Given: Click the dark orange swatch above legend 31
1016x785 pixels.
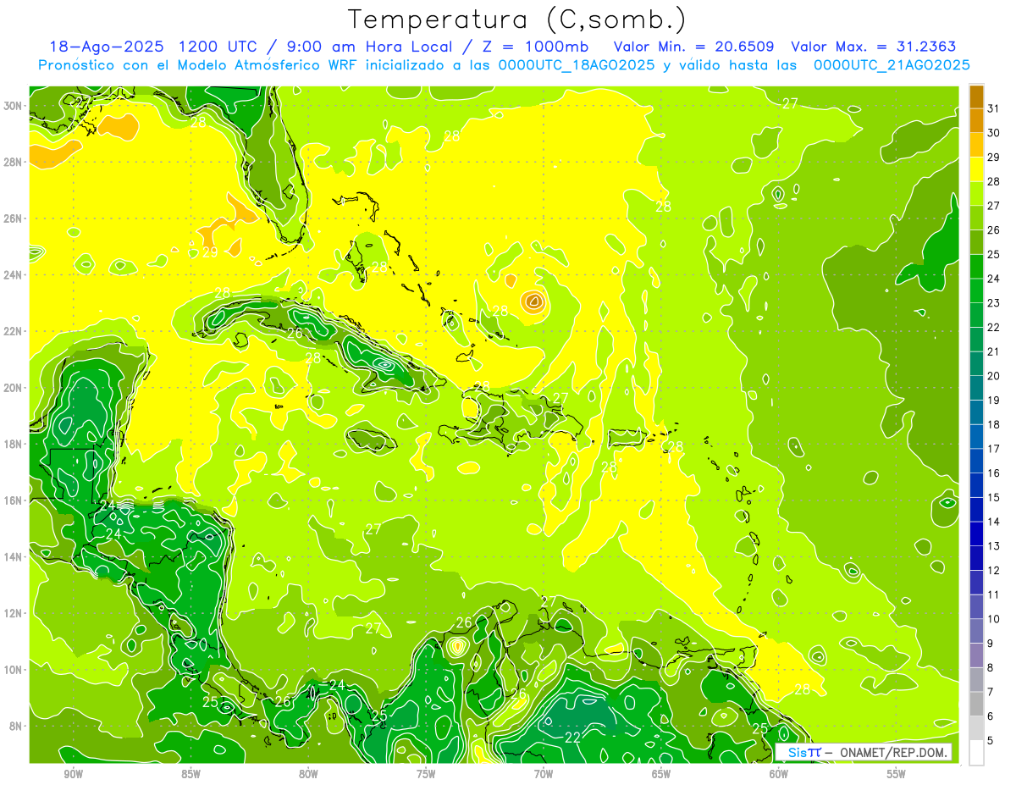Looking at the screenshot, I should point(976,96).
